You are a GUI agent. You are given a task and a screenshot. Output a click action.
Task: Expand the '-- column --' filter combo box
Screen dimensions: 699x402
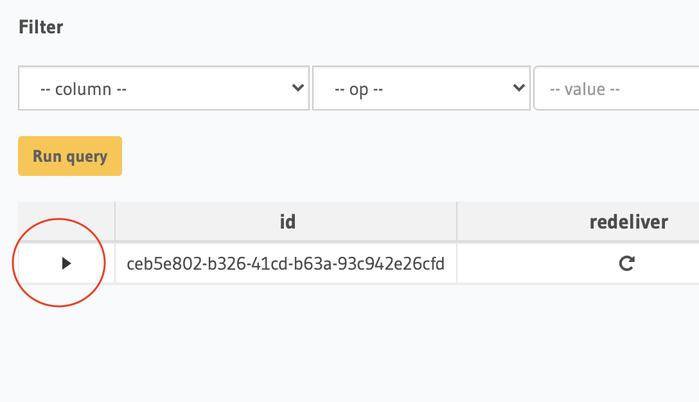(x=164, y=88)
